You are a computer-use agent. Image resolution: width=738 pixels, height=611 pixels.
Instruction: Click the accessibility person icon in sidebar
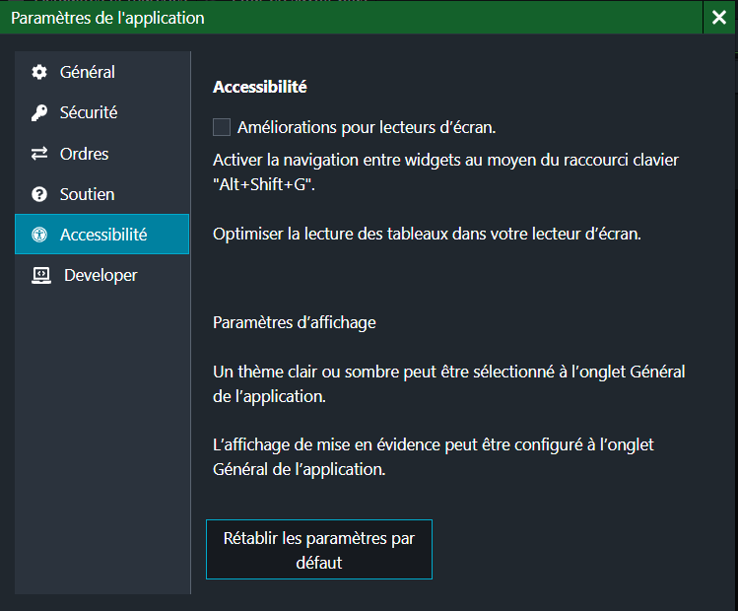39,235
